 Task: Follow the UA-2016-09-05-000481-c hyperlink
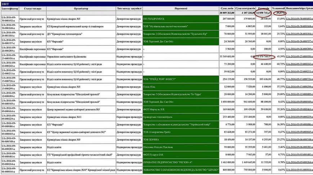[299, 155]
